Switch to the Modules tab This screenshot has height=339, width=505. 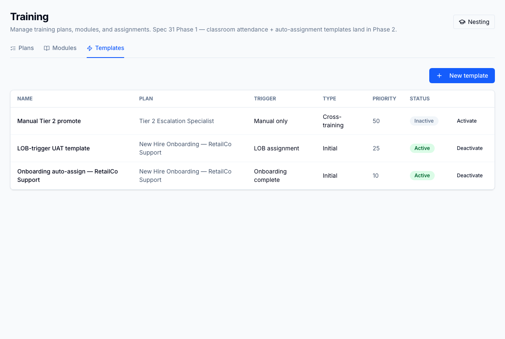click(x=60, y=48)
